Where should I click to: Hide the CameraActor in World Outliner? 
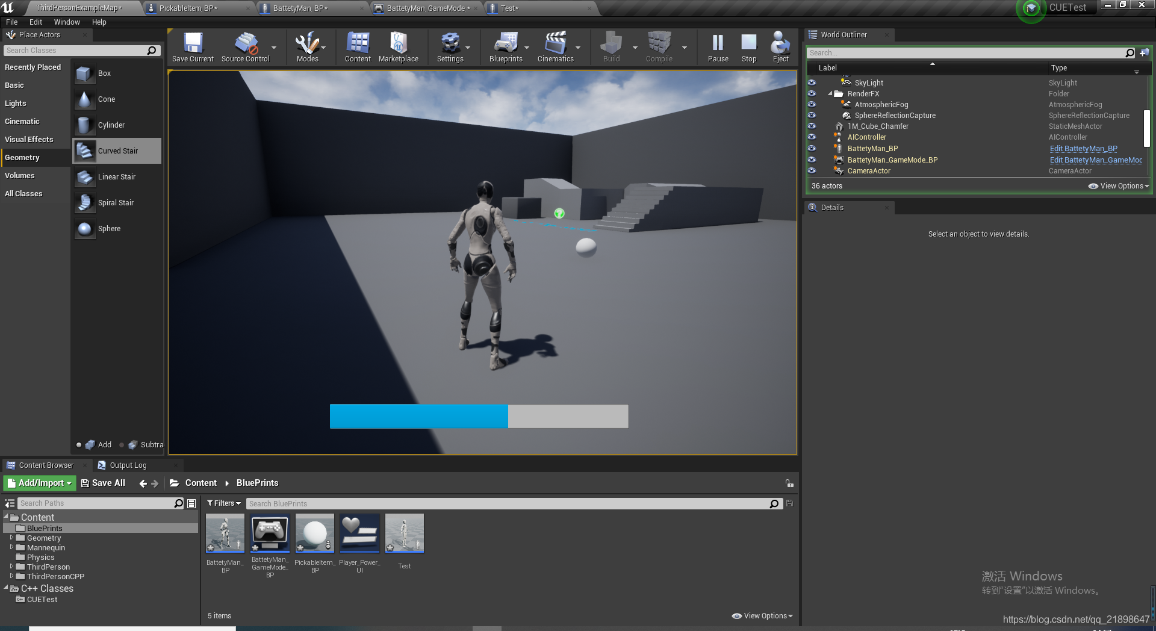coord(812,170)
